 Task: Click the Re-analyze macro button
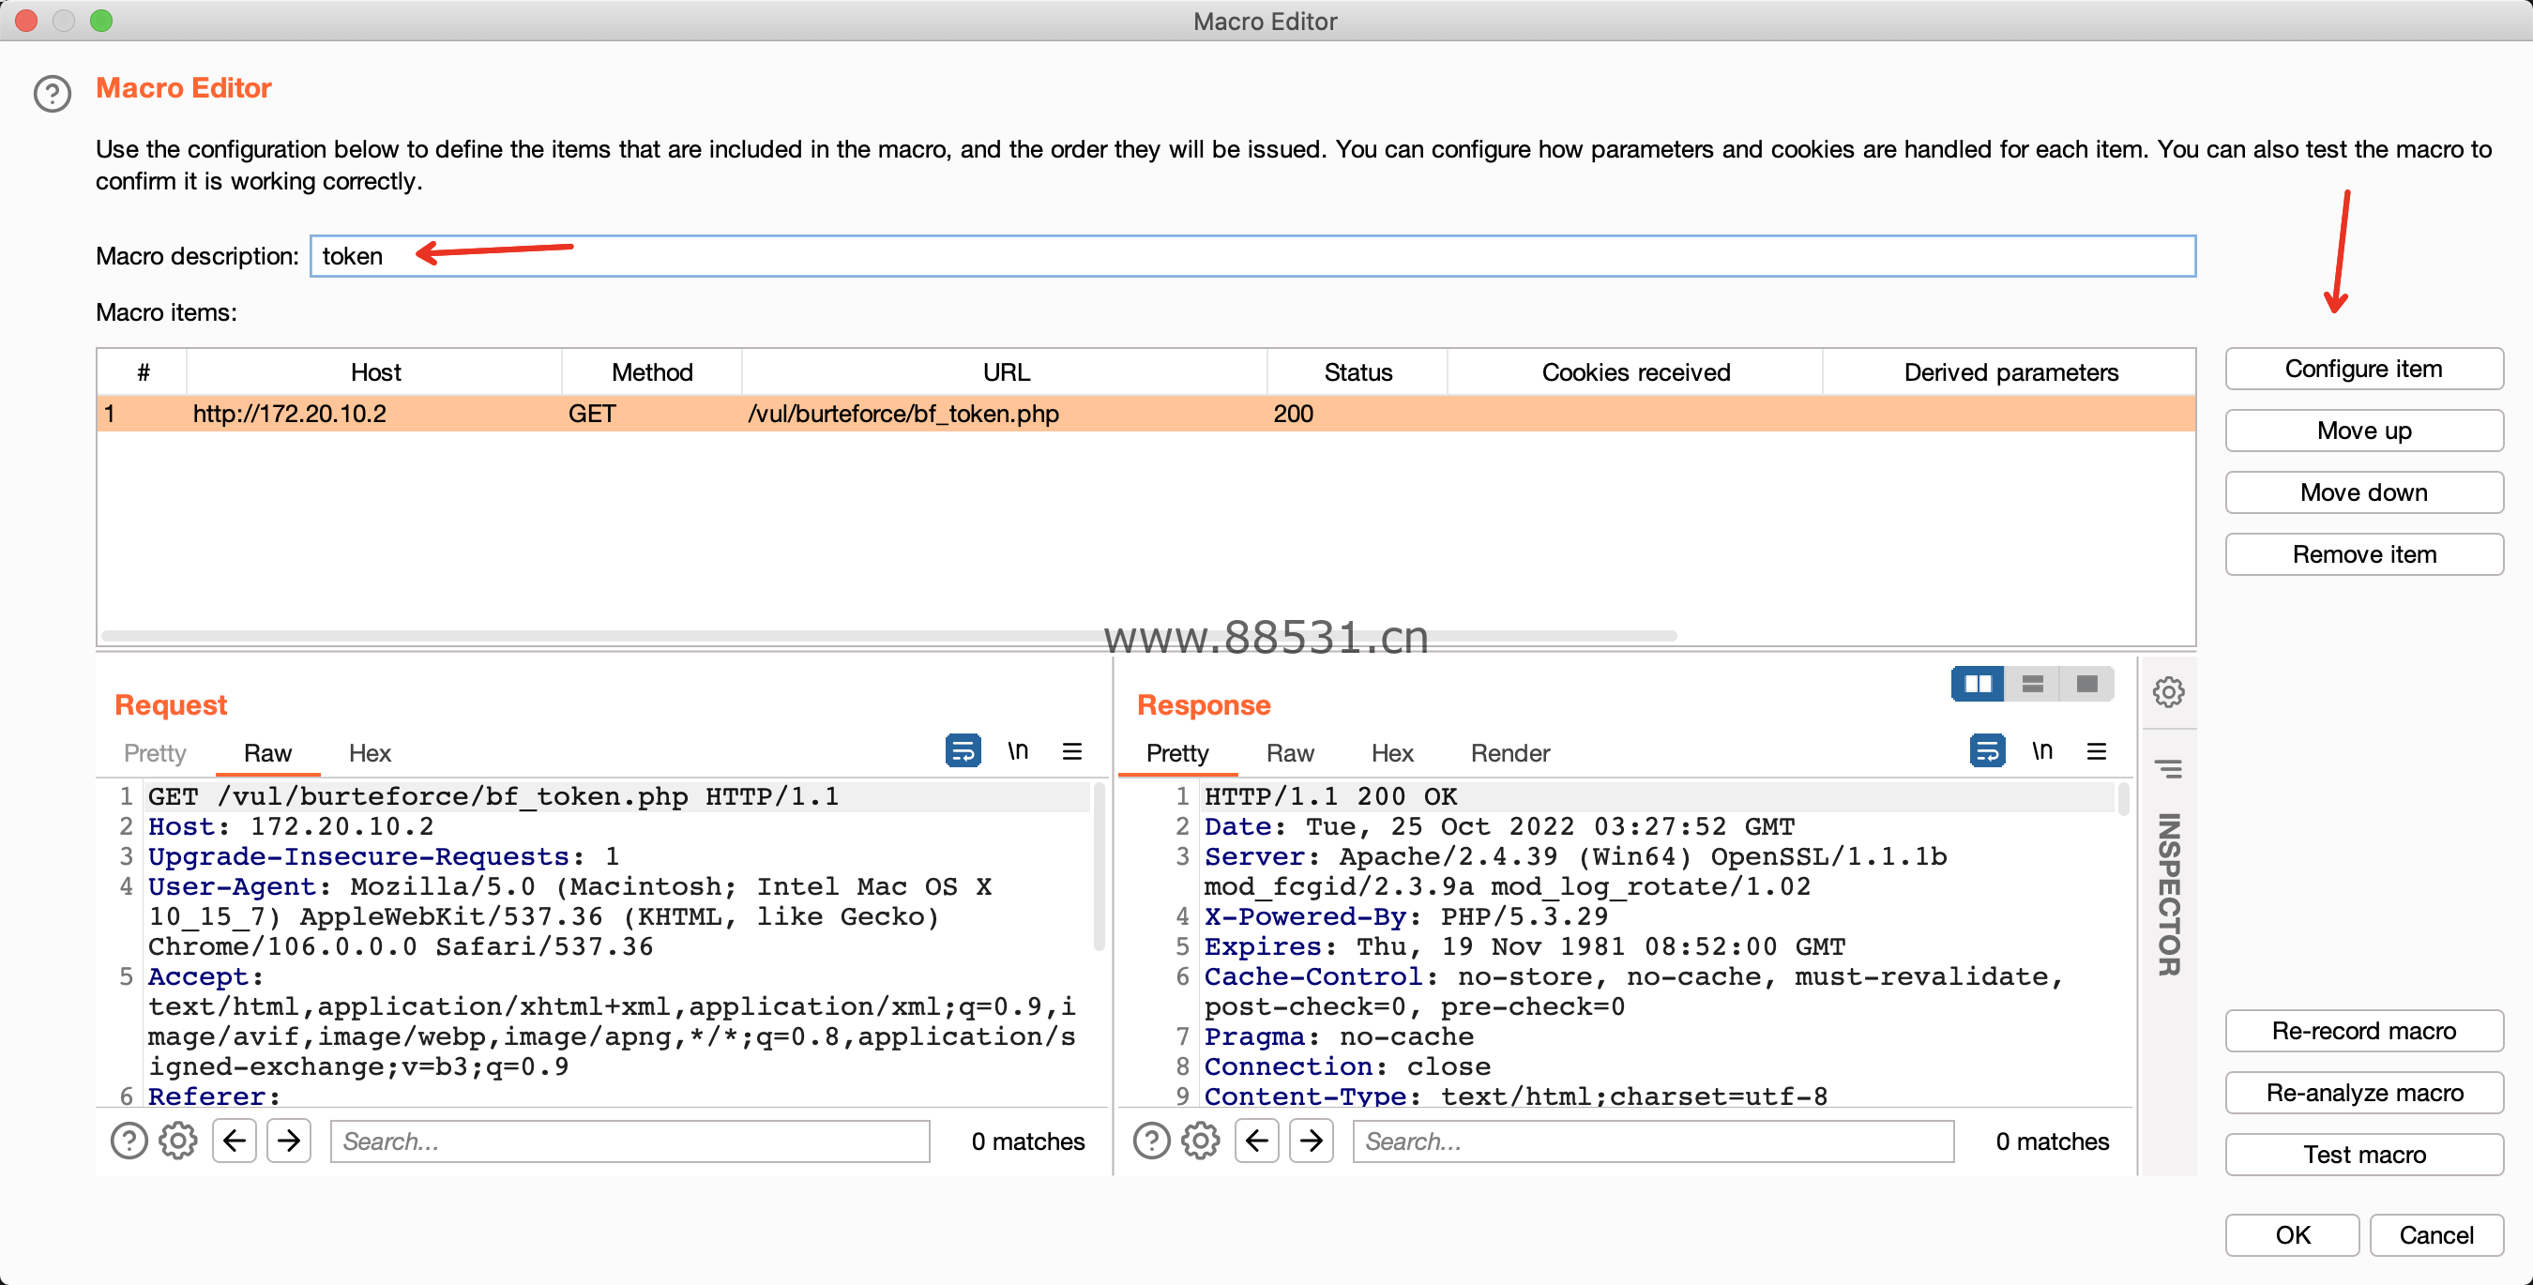pos(2364,1093)
